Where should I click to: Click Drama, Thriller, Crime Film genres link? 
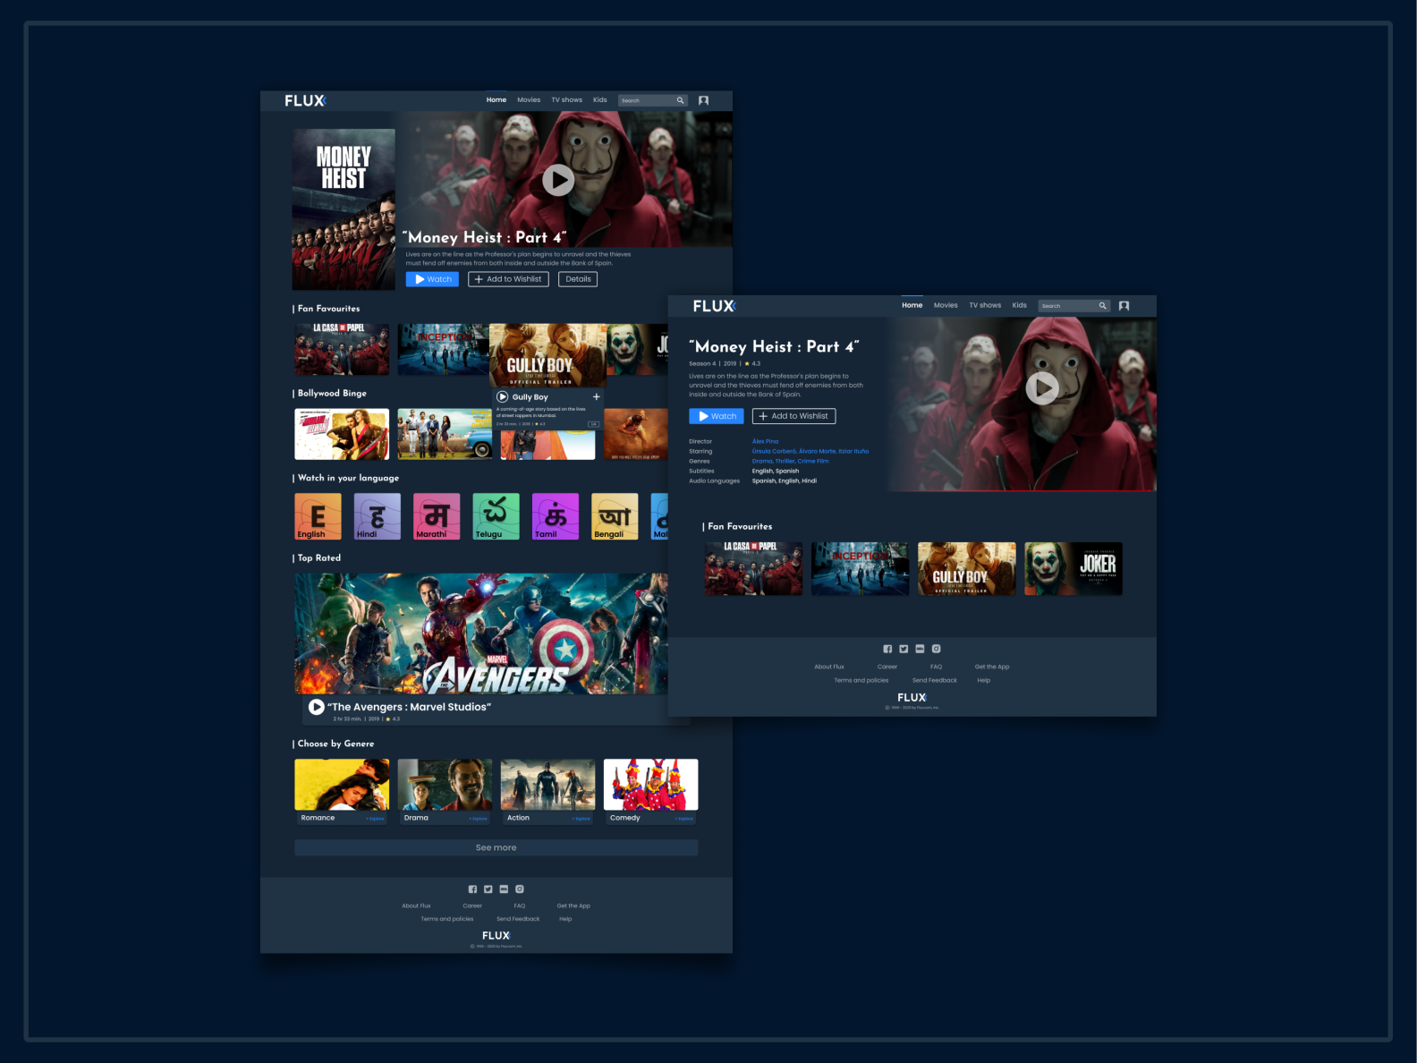790,461
